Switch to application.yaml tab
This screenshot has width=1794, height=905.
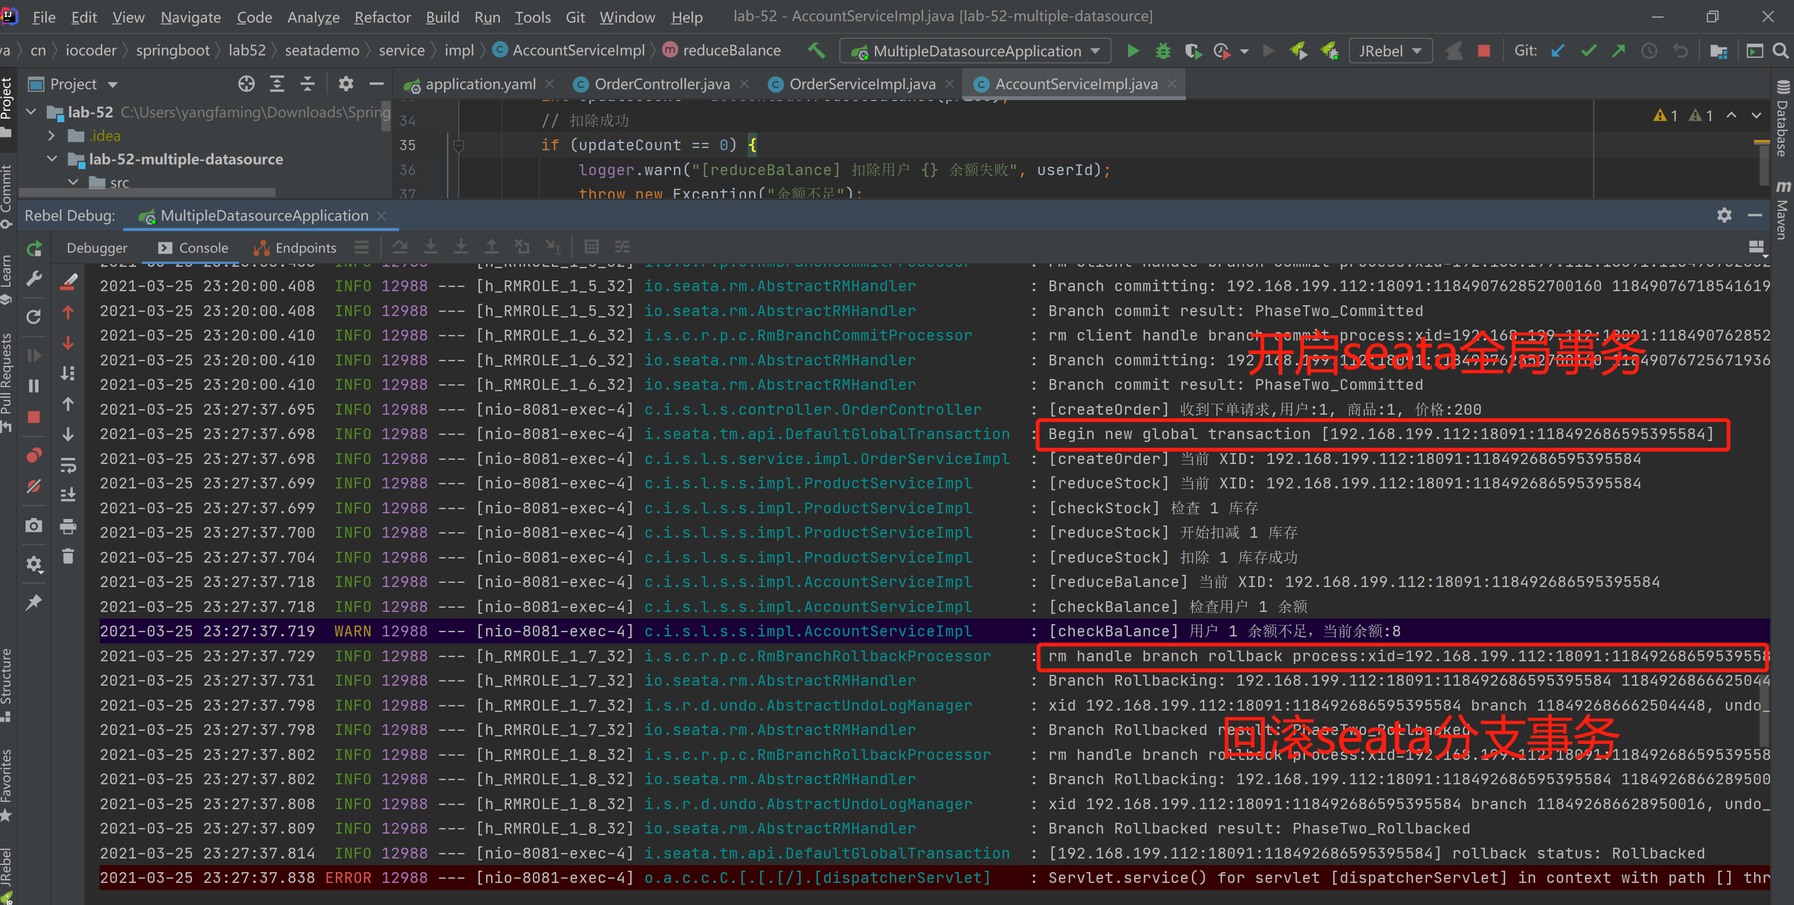[x=479, y=84]
